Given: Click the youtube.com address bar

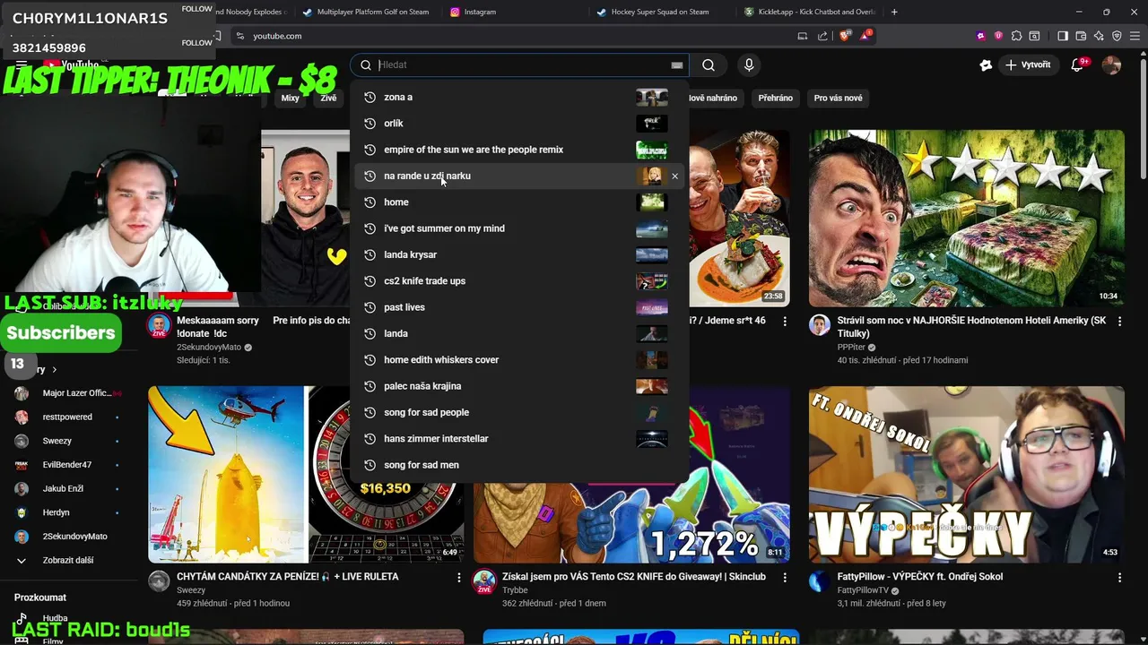Looking at the screenshot, I should click(520, 36).
